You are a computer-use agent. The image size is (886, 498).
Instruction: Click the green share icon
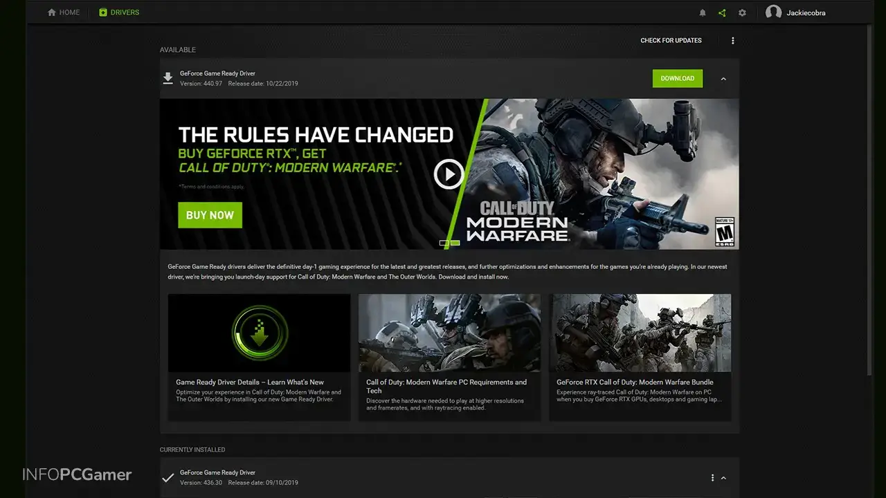[722, 12]
